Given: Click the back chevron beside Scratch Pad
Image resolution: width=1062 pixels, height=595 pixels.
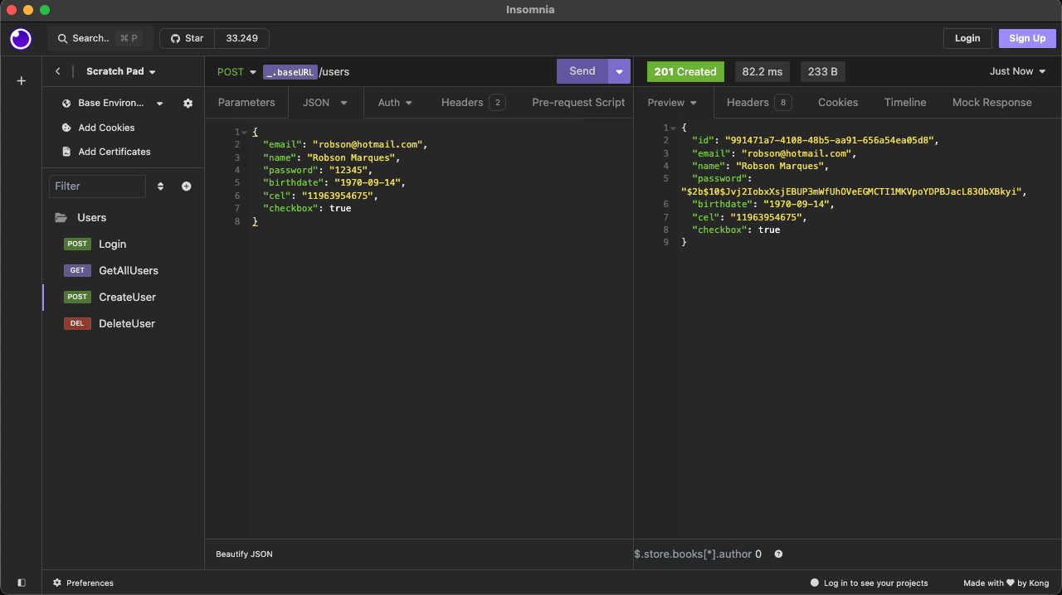Looking at the screenshot, I should coord(58,71).
